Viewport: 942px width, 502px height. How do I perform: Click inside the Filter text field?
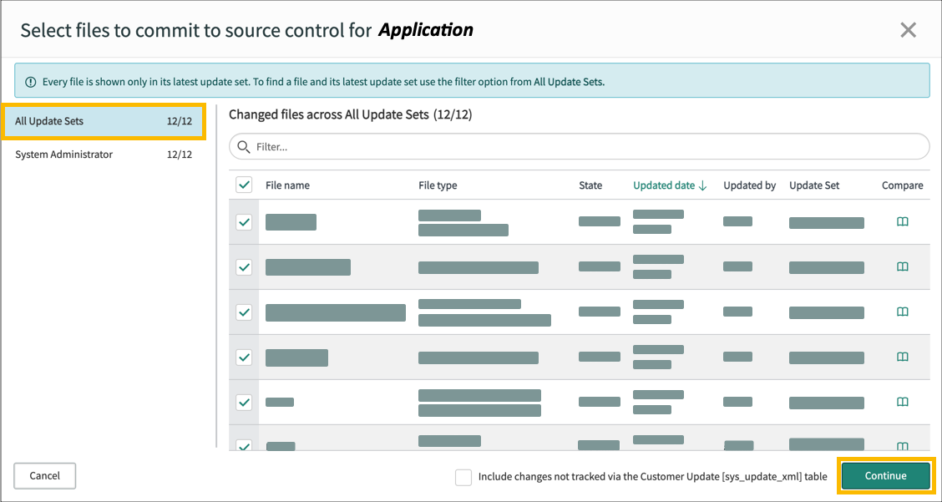click(x=501, y=146)
